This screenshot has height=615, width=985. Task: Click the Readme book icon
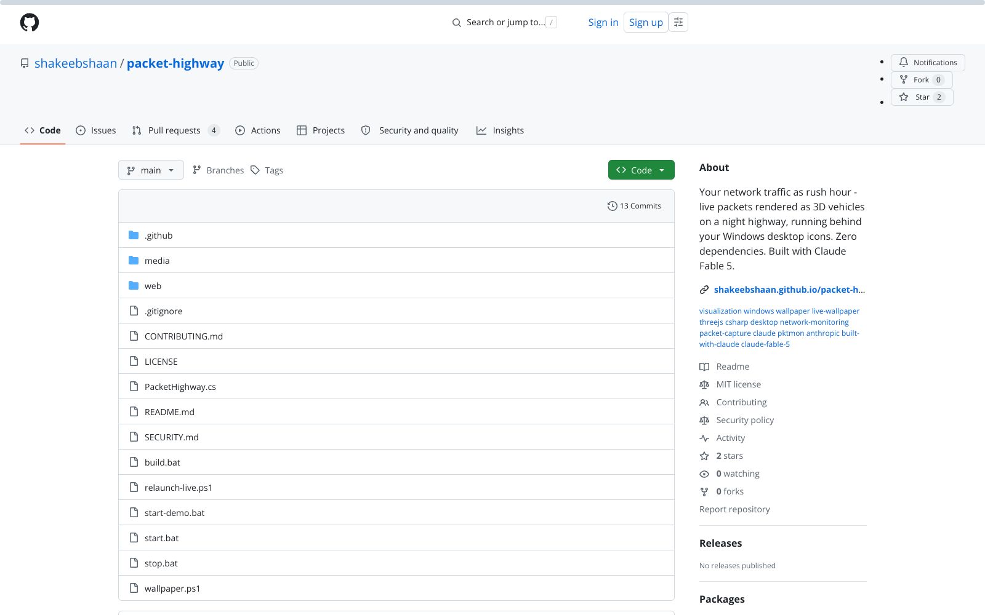pos(704,367)
